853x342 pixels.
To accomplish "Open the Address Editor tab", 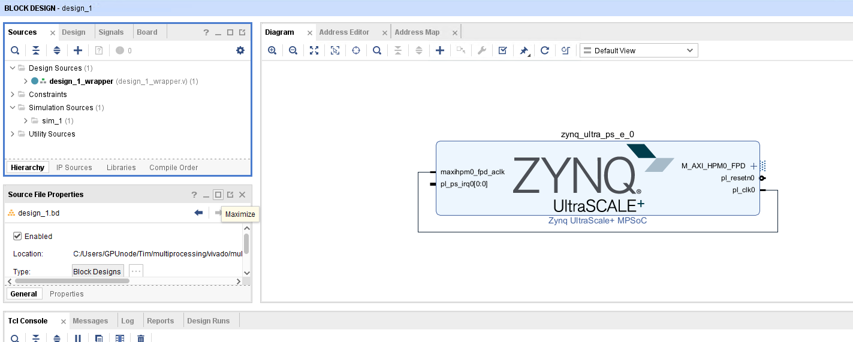I will (344, 32).
